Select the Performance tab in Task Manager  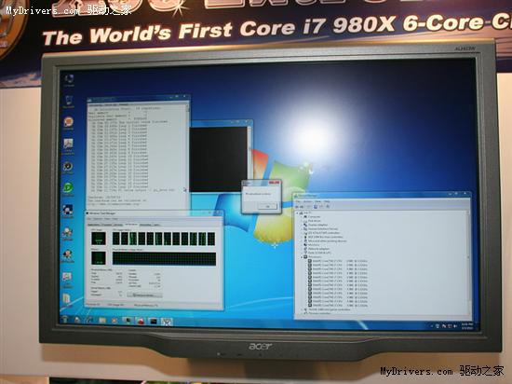pyautogui.click(x=131, y=225)
